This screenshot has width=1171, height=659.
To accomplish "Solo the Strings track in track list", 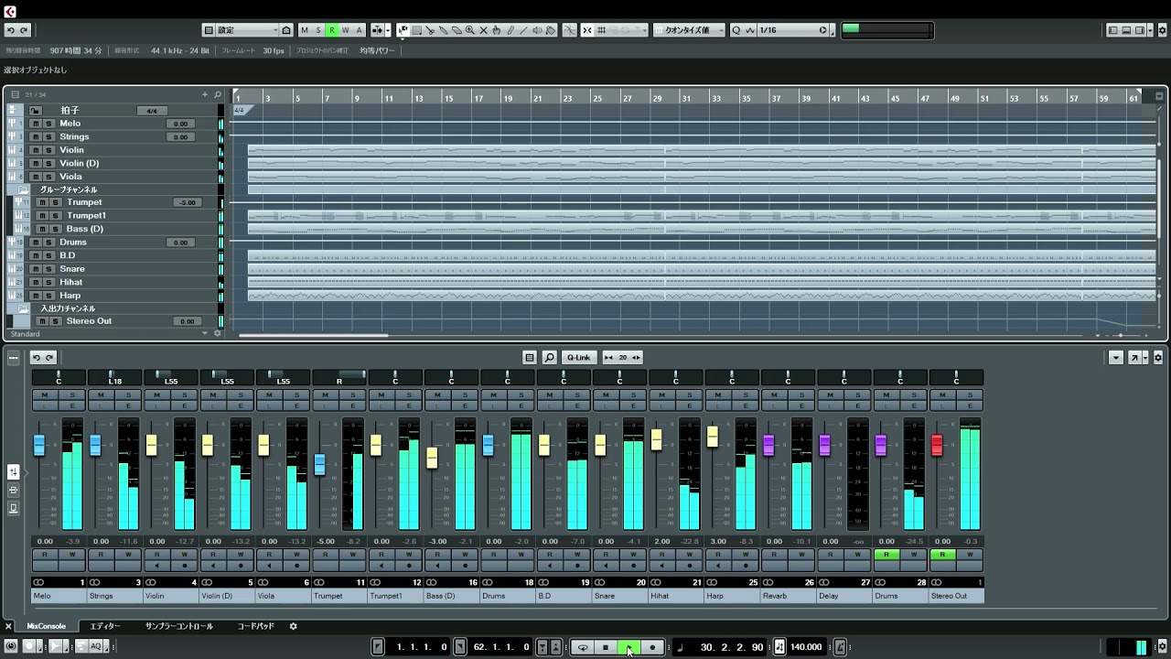I will tap(49, 136).
